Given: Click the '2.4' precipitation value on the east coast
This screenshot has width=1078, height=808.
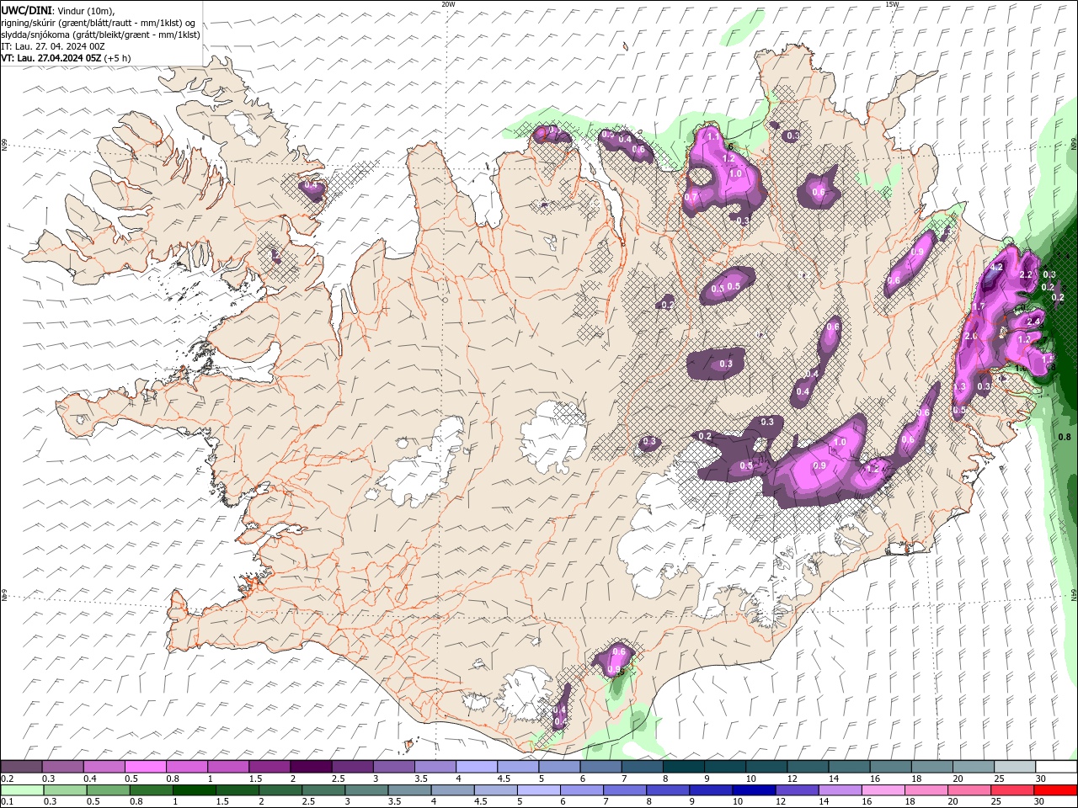Looking at the screenshot, I should (x=1034, y=321).
